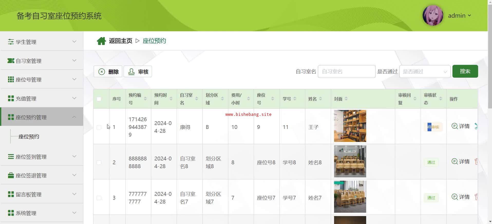The width and height of the screenshot is (492, 224).
Task: Expand the 座位号管理 menu chevron
Action: click(x=74, y=79)
